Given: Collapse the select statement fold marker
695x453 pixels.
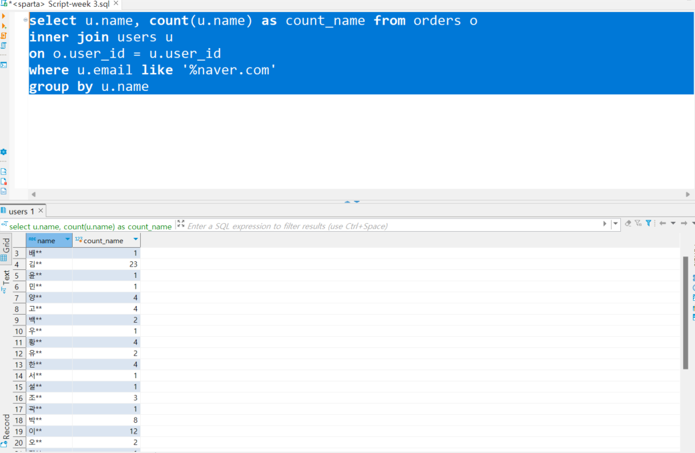Looking at the screenshot, I should click(x=25, y=20).
